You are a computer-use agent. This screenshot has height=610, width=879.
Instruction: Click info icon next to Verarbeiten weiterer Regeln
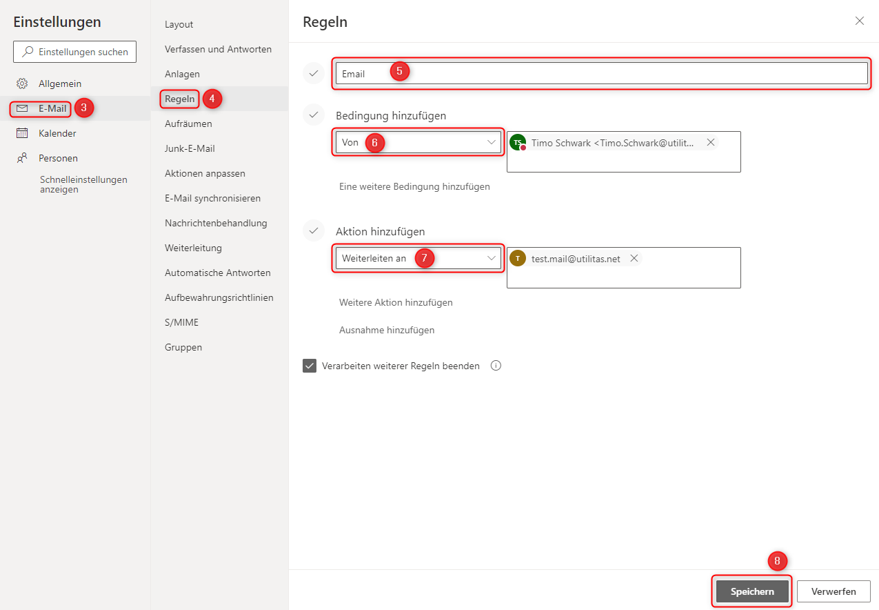496,366
